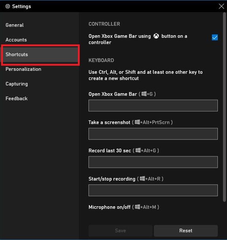Screen dimensions: 227x240
Task: Click Windows key icon beside Open Xbox Game Bar
Action: (x=144, y=94)
